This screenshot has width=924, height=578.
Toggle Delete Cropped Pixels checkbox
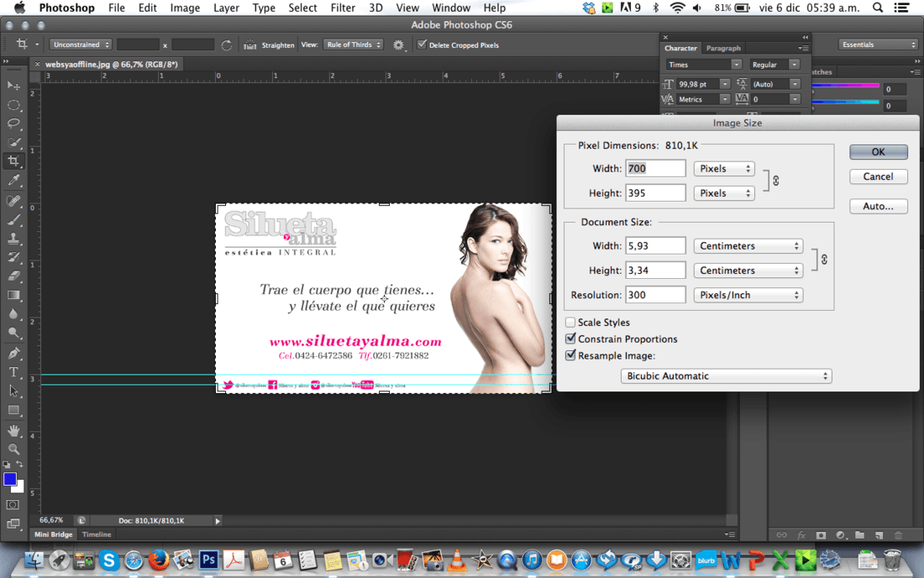[422, 45]
